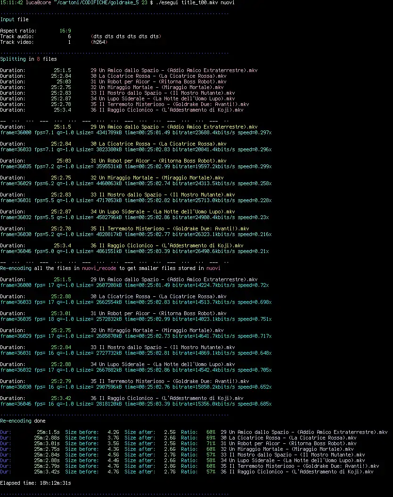Click the speed=0.751x recode line

click(x=136, y=319)
